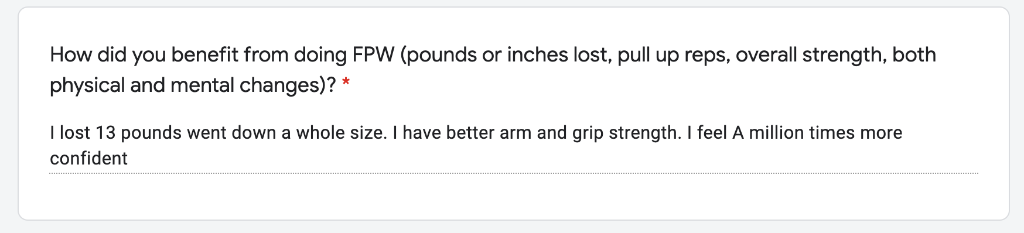This screenshot has height=233, width=1024.
Task: Click the red required asterisk
Action: pos(346,84)
